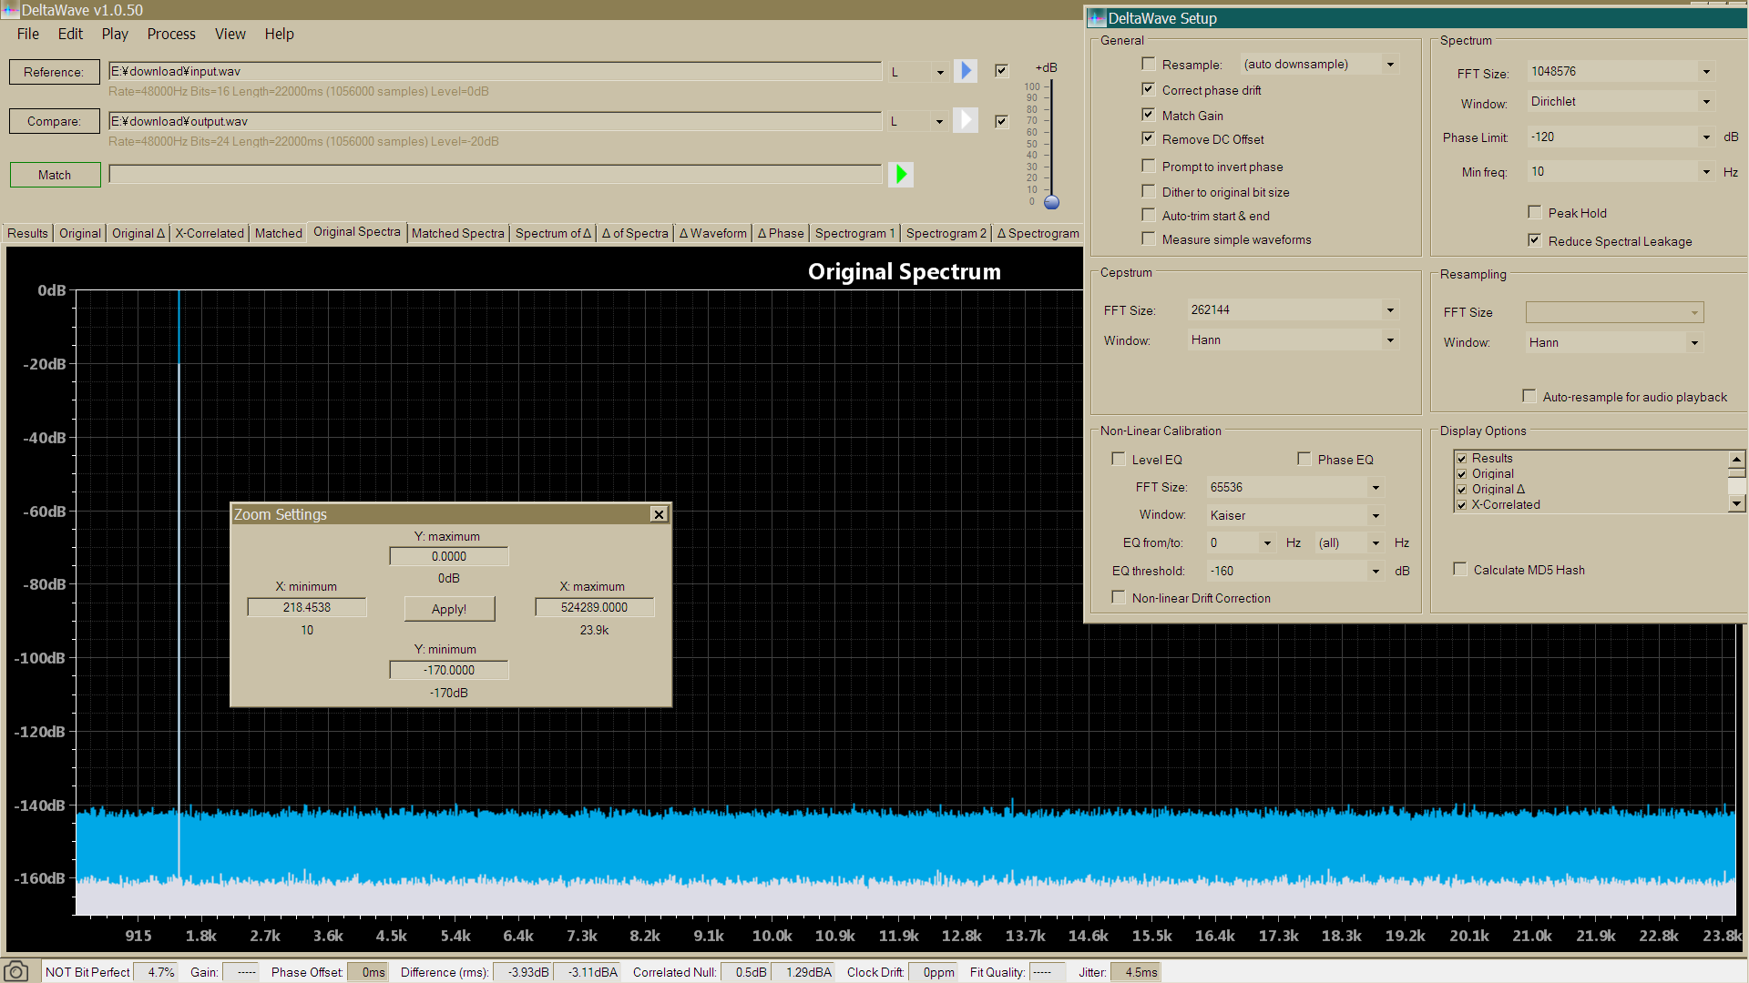This screenshot has height=983, width=1749.
Task: Open Cepstrum Window Hann dropdown
Action: pos(1390,339)
